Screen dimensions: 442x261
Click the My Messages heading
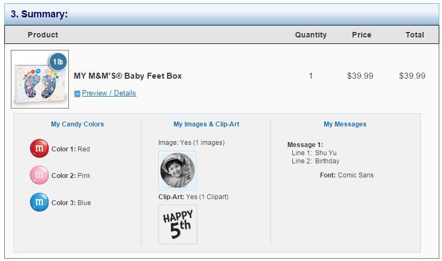pyautogui.click(x=345, y=124)
